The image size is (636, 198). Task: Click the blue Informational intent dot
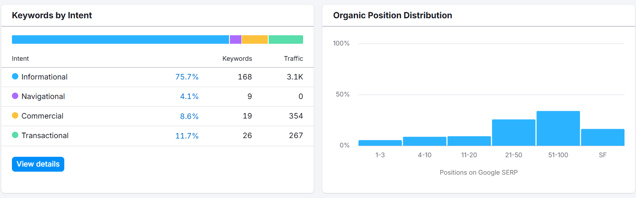15,76
